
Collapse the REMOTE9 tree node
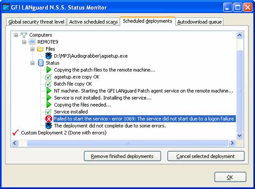click(x=24, y=42)
